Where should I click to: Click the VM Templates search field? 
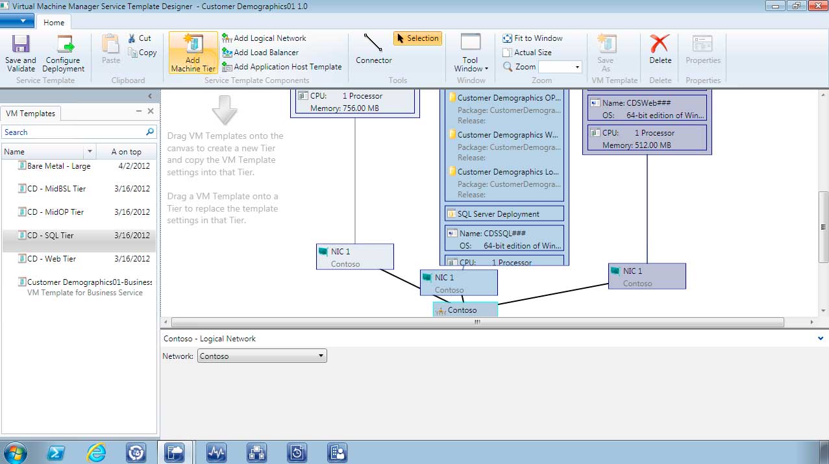click(73, 132)
